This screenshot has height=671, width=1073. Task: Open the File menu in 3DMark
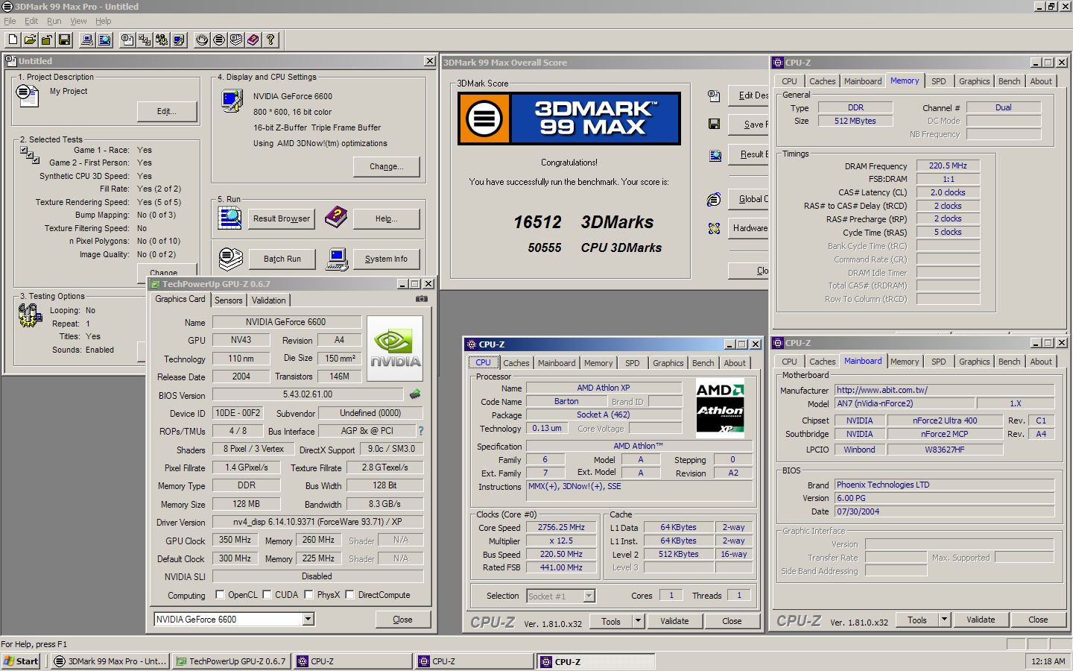[10, 21]
